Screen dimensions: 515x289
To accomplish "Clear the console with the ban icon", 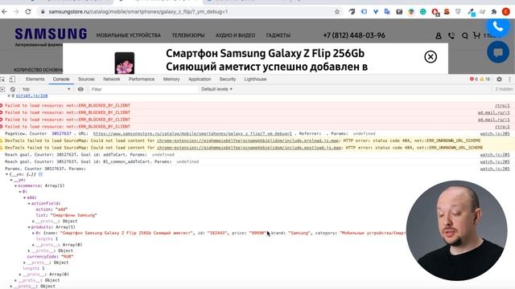I will pos(13,89).
